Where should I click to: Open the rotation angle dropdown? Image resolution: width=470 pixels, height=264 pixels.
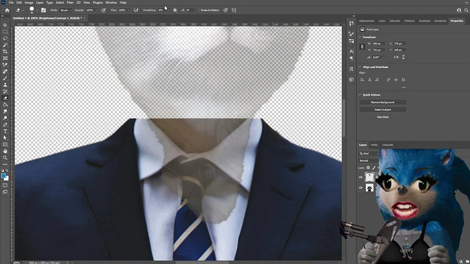(x=384, y=57)
